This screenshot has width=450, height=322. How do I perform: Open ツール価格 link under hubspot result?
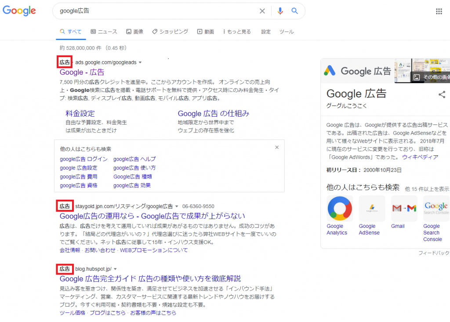pyautogui.click(x=73, y=313)
